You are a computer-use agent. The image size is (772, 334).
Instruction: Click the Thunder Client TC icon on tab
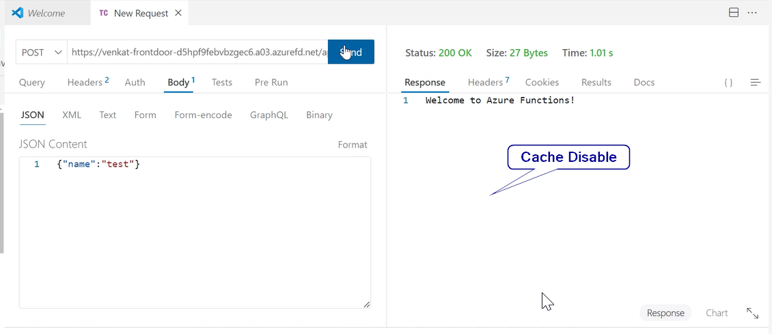coord(103,13)
